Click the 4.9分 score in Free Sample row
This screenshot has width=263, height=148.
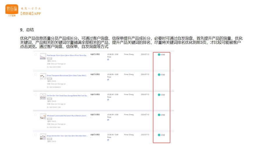pos(163,55)
